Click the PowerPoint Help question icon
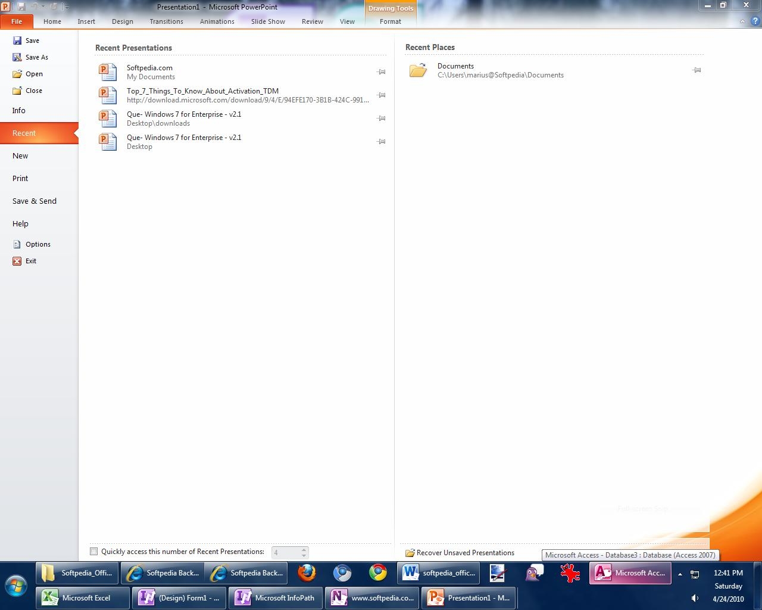762x610 pixels. [x=754, y=21]
